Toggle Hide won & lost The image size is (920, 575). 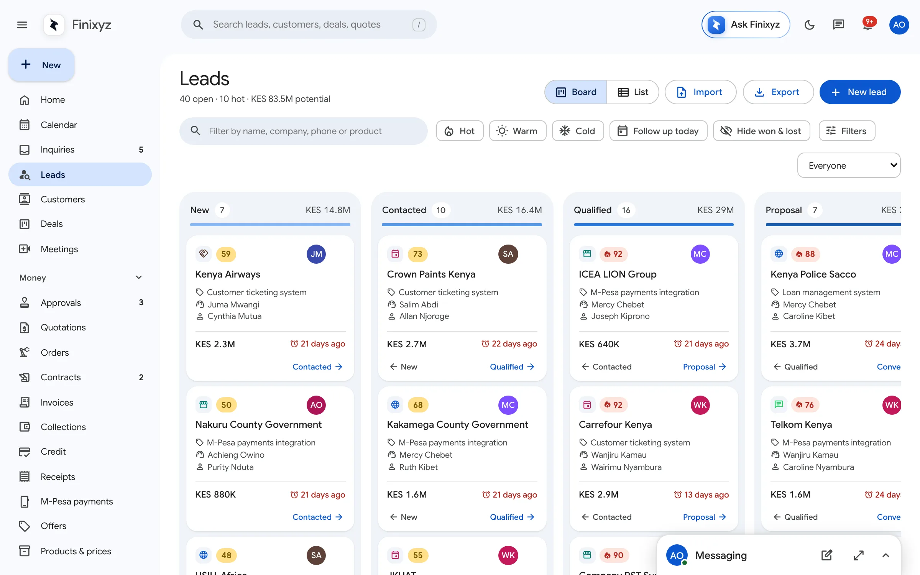pos(761,131)
